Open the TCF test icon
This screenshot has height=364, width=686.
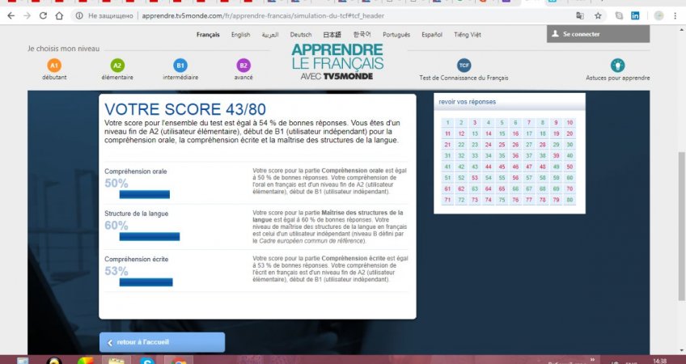pos(464,66)
